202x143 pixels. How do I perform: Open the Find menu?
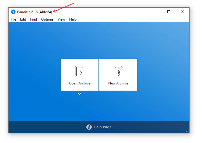[x=33, y=19]
